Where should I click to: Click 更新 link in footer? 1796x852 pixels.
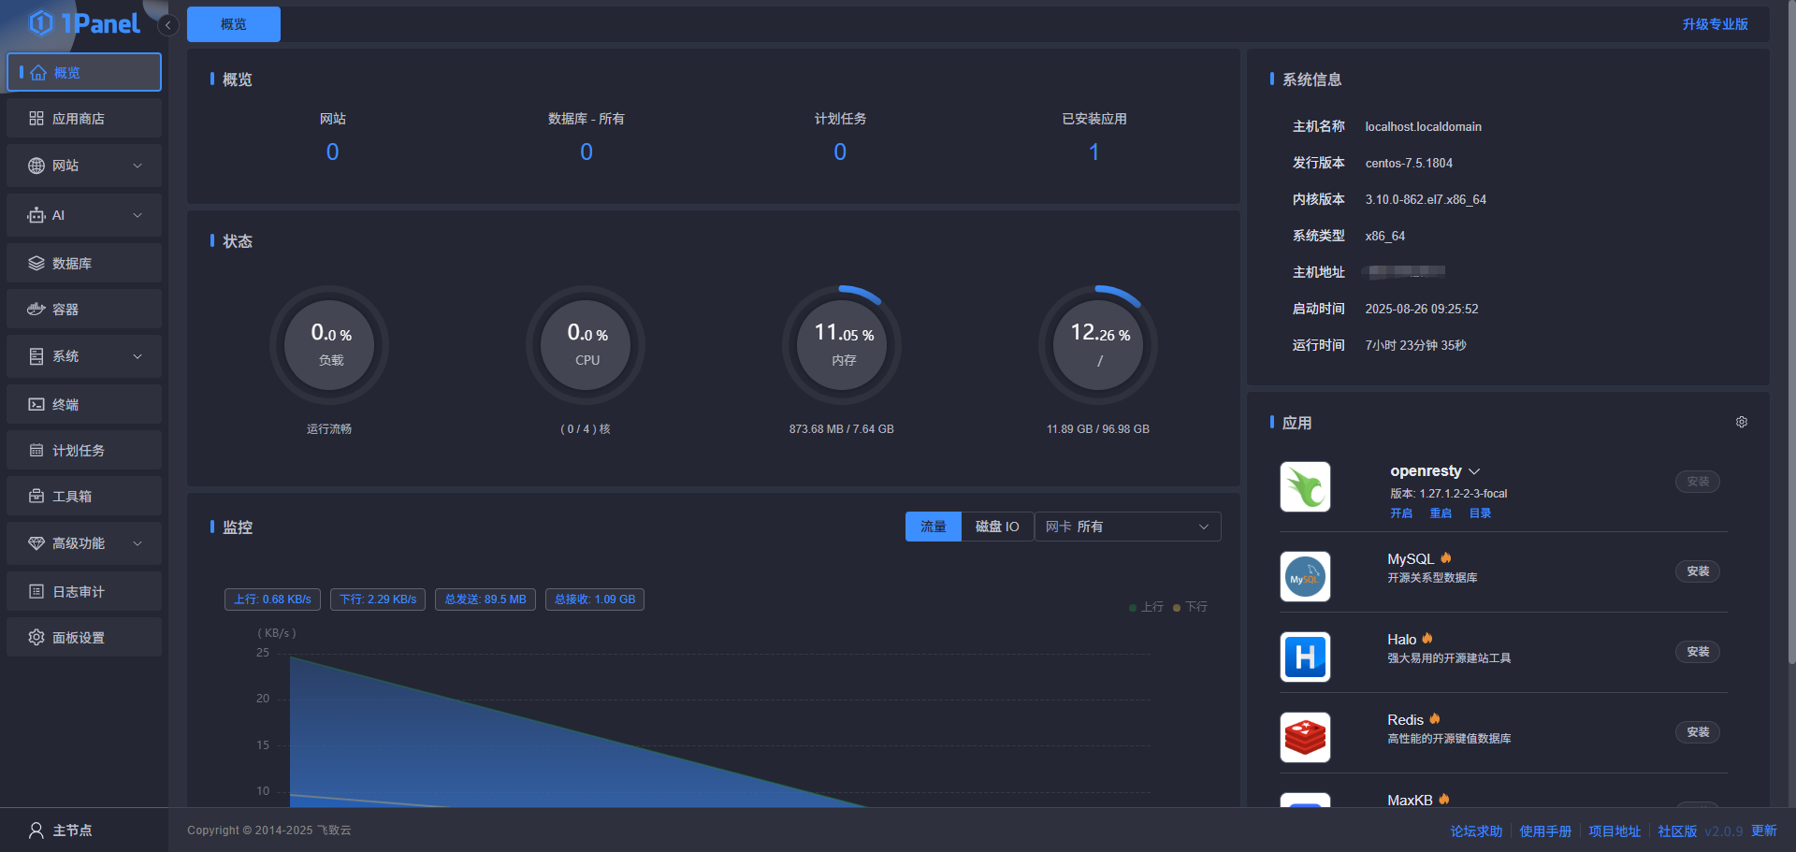pyautogui.click(x=1763, y=830)
